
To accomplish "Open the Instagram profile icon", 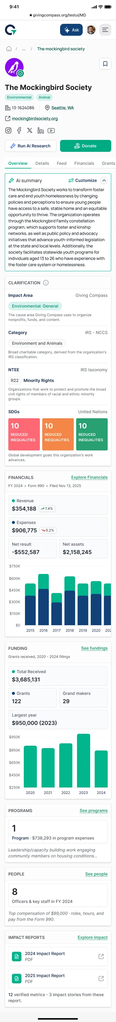I will pos(8,130).
